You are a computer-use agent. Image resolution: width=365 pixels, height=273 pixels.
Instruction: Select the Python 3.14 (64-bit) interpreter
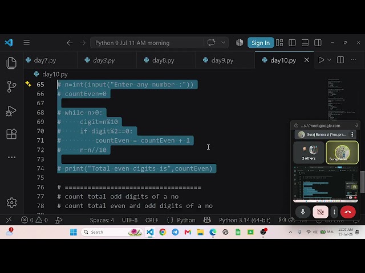(x=245, y=220)
